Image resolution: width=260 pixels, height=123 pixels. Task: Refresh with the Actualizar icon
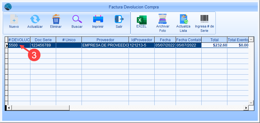(35, 19)
